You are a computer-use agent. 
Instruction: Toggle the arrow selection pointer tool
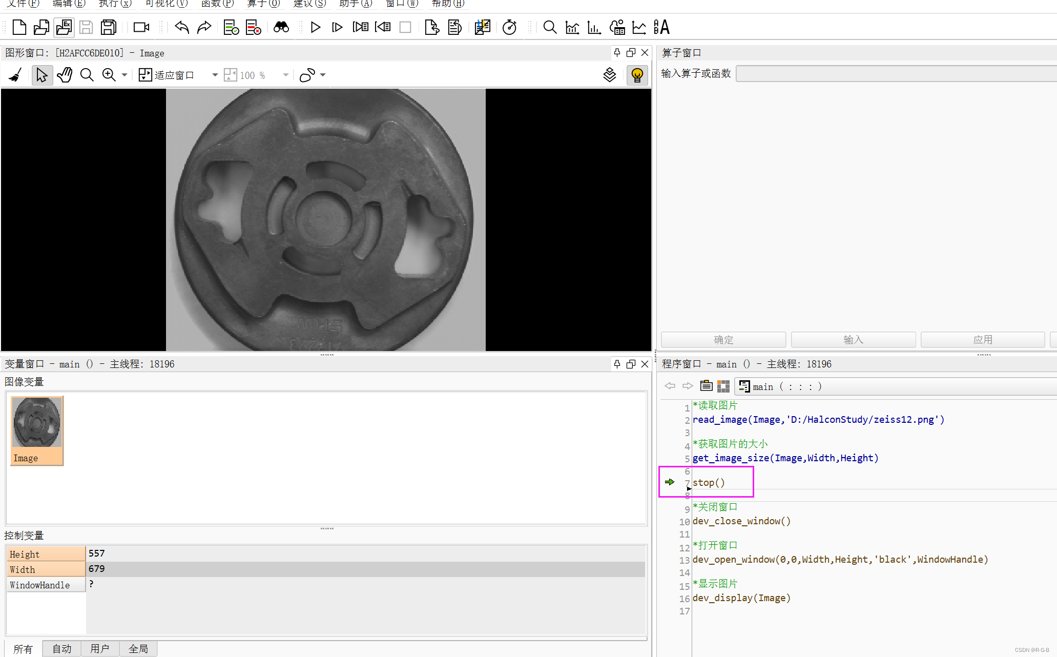[x=42, y=75]
